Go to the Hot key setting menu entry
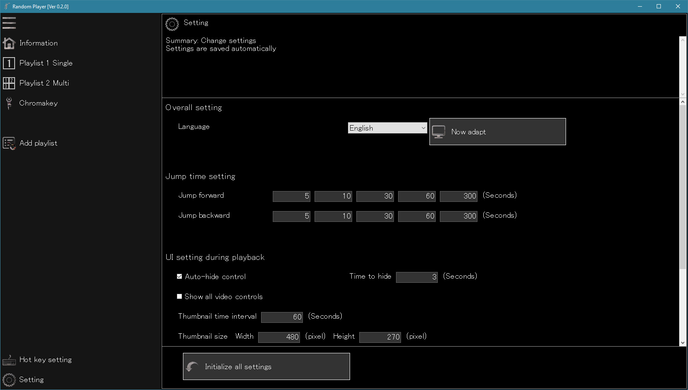This screenshot has height=390, width=688. point(46,360)
